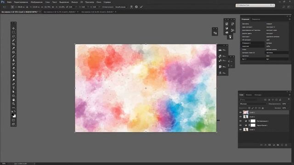Select the Eraser tool
This screenshot has width=294, height=165.
pyautogui.click(x=13, y=68)
